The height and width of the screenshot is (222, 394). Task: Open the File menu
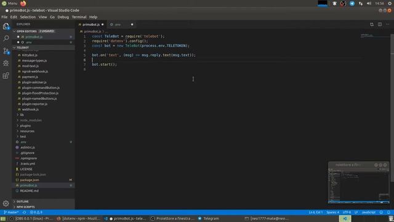(x=4, y=17)
